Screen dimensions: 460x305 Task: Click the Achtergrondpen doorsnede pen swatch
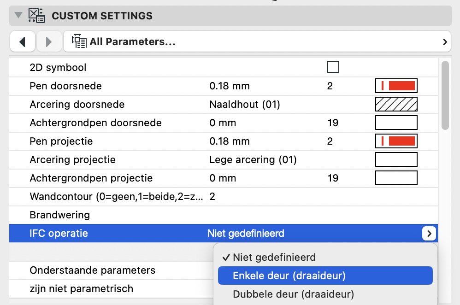(396, 123)
